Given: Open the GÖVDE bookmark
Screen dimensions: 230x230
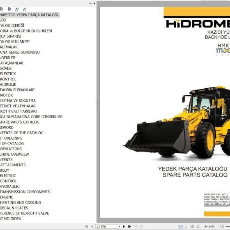Looking at the screenshot, I should click(x=6, y=69).
